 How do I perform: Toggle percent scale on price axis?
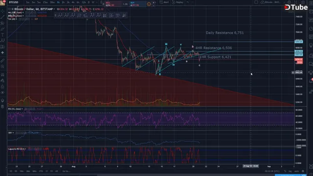285,171
